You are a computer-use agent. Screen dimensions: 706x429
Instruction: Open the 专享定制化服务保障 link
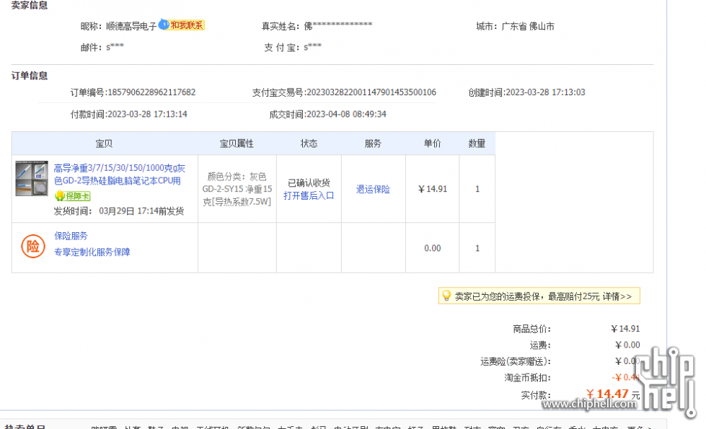pyautogui.click(x=92, y=252)
